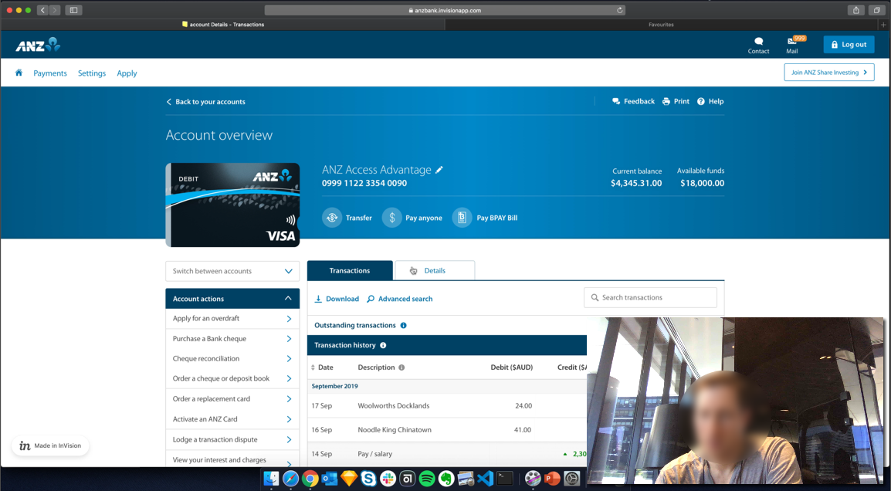Image resolution: width=891 pixels, height=491 pixels.
Task: Switch to the Details tab
Action: coord(435,270)
